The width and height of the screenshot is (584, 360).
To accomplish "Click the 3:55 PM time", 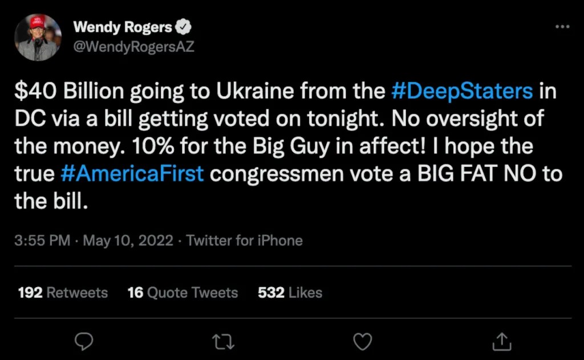I will pos(42,240).
